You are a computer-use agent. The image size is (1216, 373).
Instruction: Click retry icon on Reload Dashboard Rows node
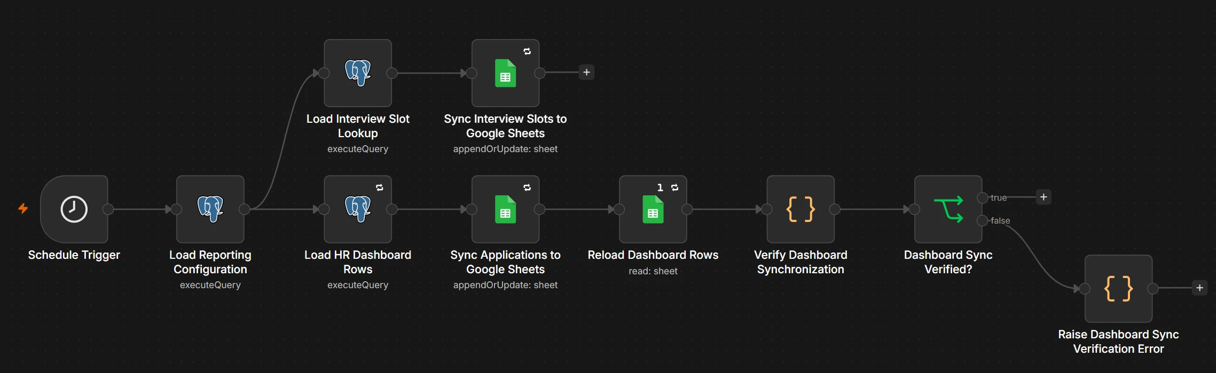pos(675,187)
